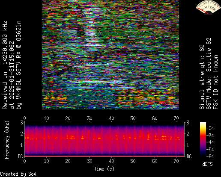
Task: Click the DC label on right axis
Action: tap(189, 156)
